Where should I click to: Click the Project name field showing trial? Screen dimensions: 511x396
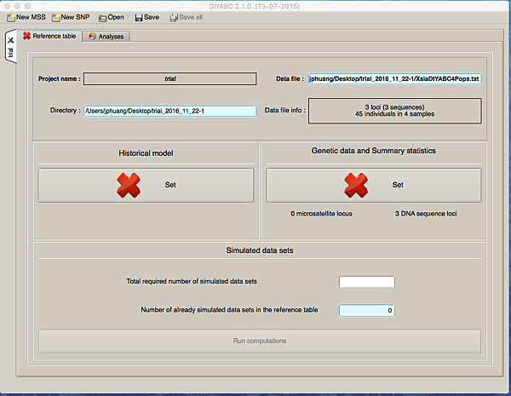pos(170,78)
